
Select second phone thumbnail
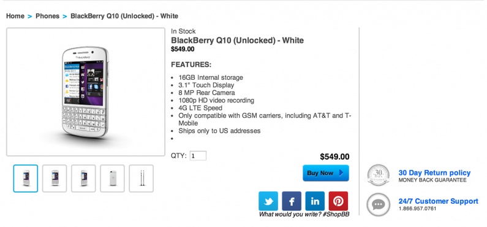tap(55, 179)
